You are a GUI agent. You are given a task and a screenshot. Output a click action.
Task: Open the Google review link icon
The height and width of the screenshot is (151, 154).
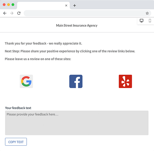(26, 81)
